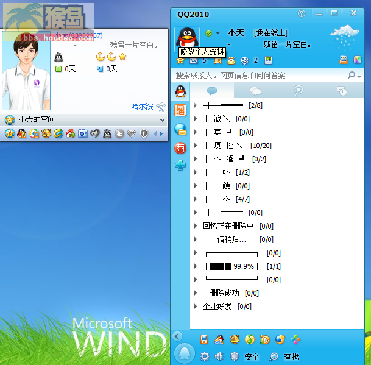This screenshot has height=365, width=371.
Task: Open the colorful skin changer icon
Action: pyautogui.click(x=357, y=60)
